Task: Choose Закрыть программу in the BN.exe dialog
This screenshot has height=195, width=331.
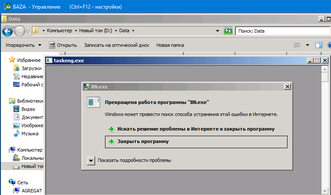Action: coord(196,142)
